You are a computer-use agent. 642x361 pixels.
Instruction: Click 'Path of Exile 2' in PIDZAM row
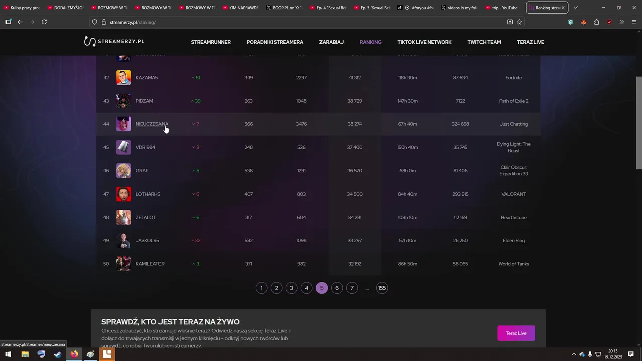[514, 101]
